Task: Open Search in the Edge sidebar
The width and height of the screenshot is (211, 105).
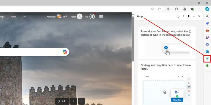Action: [207, 16]
